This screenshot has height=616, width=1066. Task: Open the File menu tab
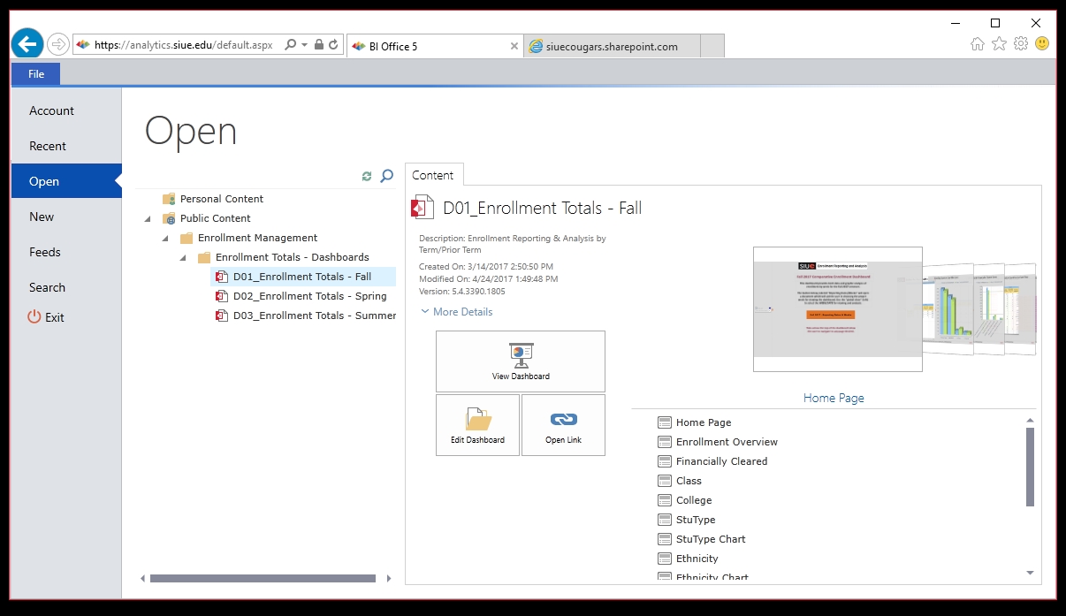36,74
